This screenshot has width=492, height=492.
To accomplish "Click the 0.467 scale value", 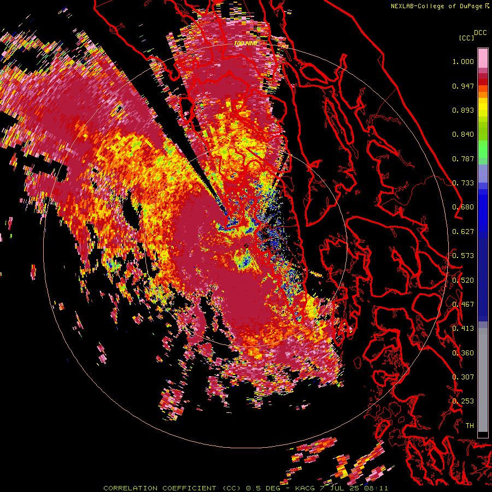I will tap(463, 304).
